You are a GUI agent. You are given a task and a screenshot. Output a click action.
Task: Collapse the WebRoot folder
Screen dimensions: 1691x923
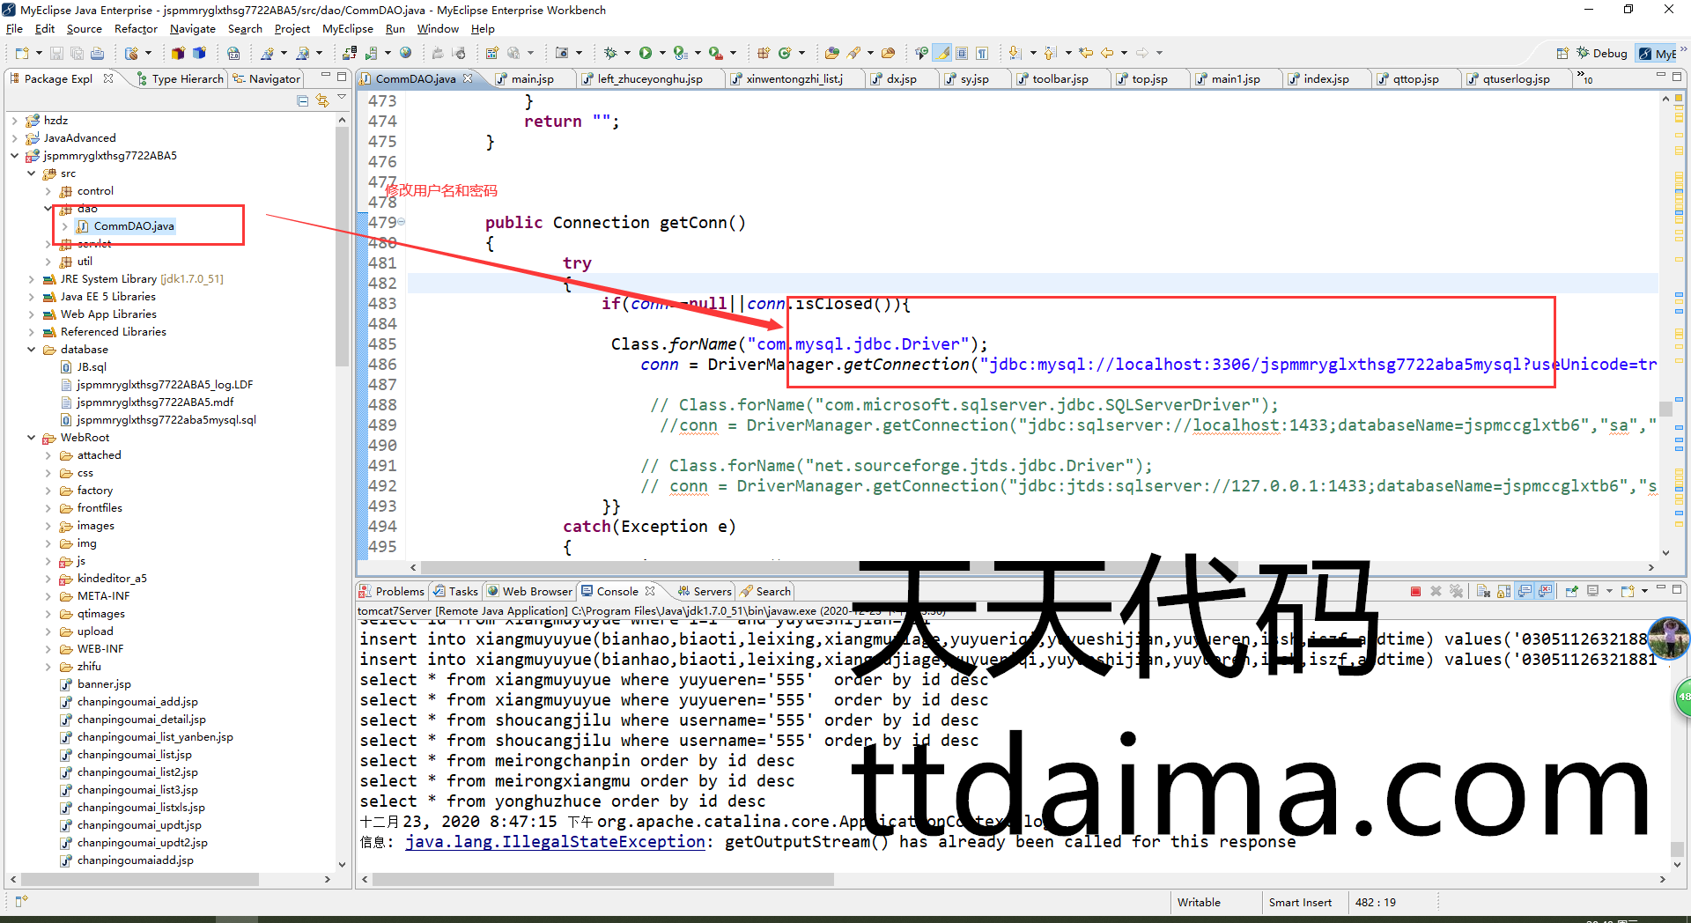[x=32, y=438]
